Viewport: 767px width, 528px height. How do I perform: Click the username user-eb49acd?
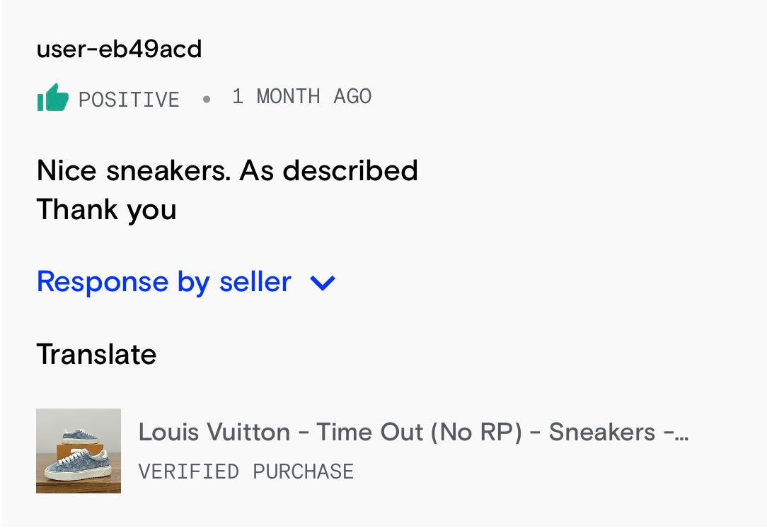pos(119,49)
